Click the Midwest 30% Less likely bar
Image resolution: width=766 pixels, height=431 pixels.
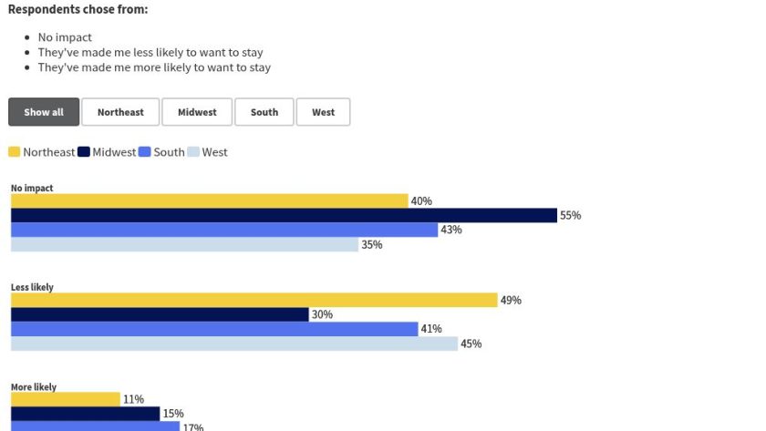(160, 314)
